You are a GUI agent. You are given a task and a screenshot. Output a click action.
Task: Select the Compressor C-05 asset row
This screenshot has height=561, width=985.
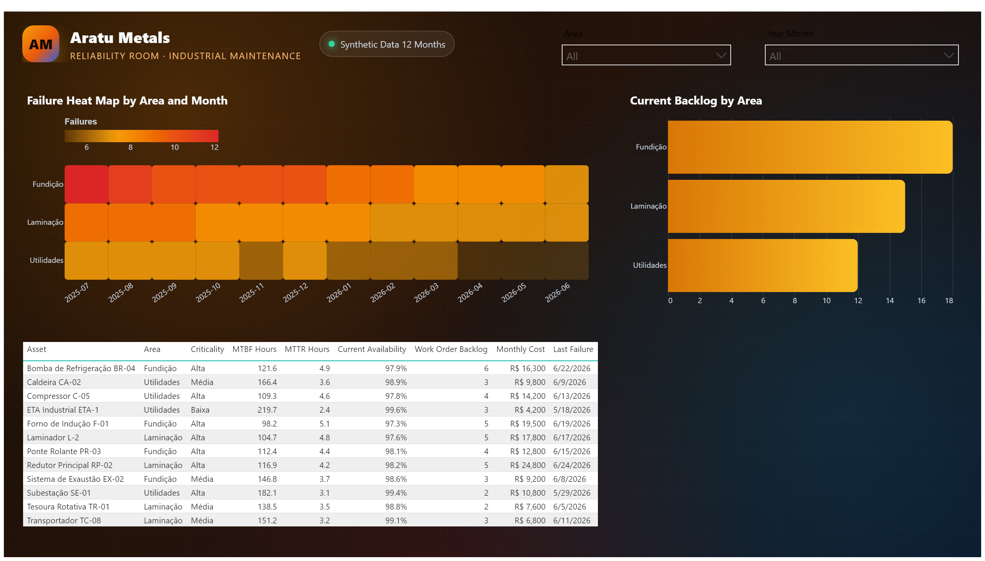click(310, 396)
